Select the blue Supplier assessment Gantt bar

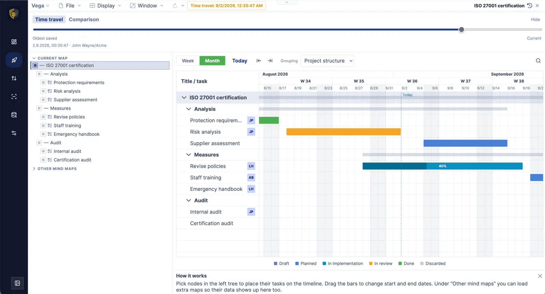(465, 143)
